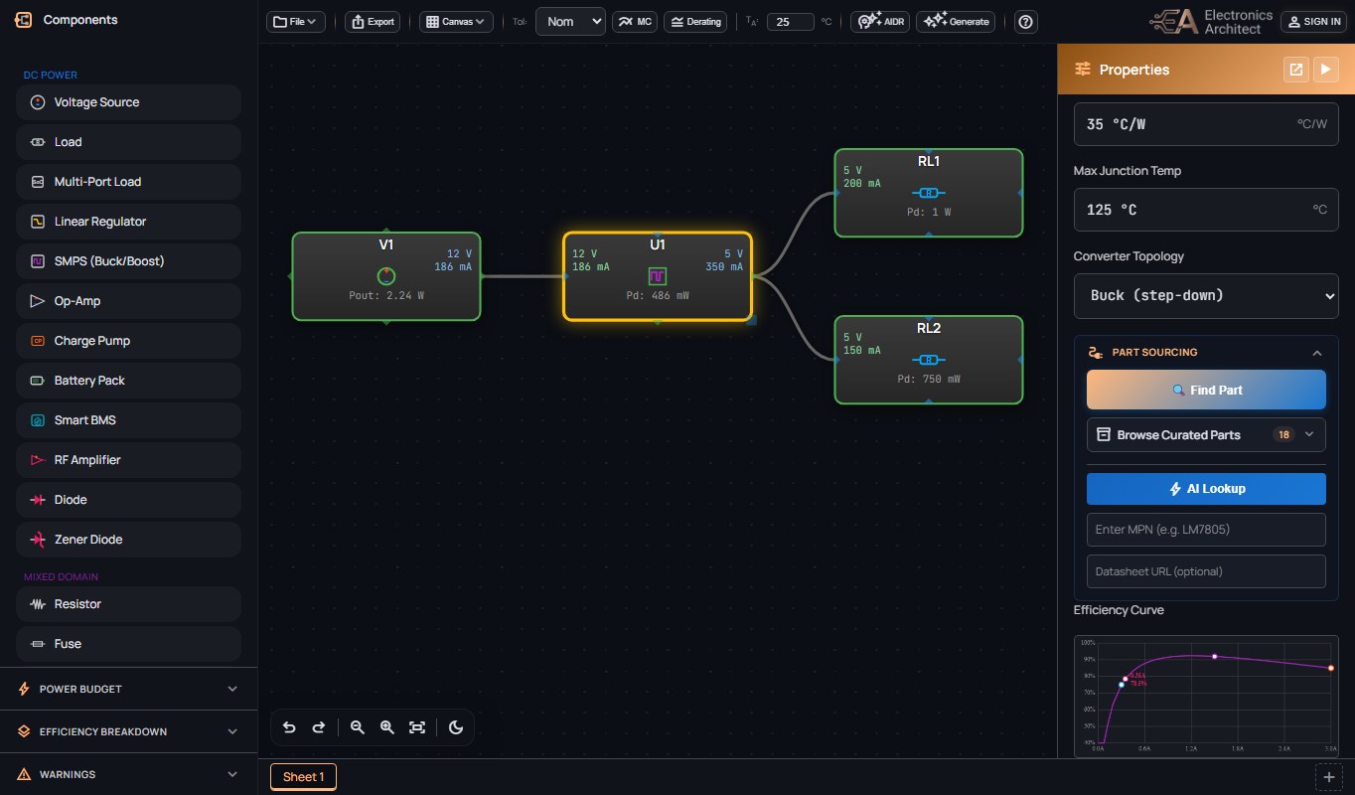Click the Enter MPN input field

click(1206, 530)
